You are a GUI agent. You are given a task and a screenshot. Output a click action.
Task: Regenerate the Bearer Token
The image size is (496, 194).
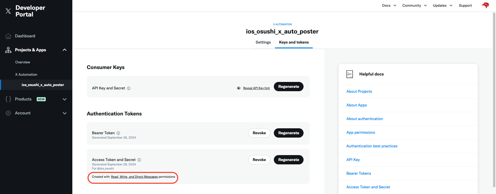289,133
